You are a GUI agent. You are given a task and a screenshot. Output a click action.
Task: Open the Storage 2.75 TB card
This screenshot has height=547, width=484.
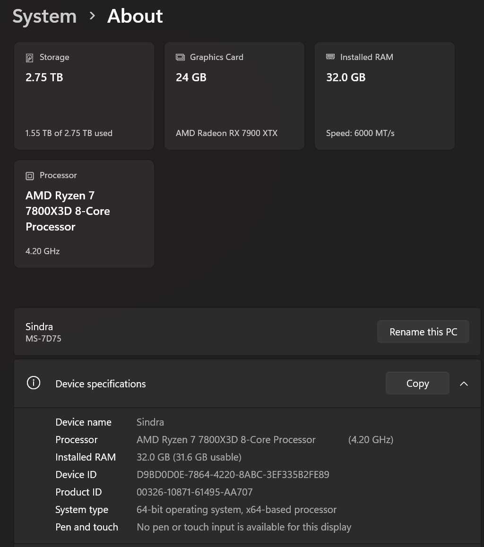tap(84, 96)
